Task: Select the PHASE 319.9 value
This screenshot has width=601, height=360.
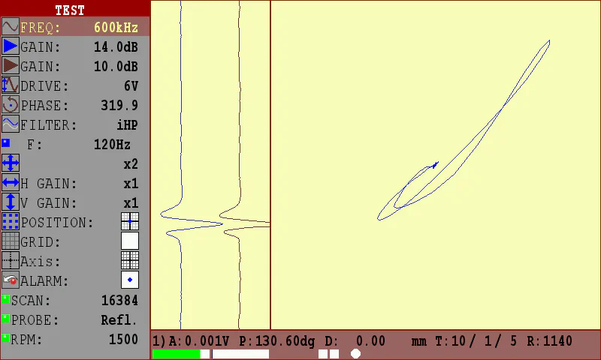Action: (x=119, y=106)
